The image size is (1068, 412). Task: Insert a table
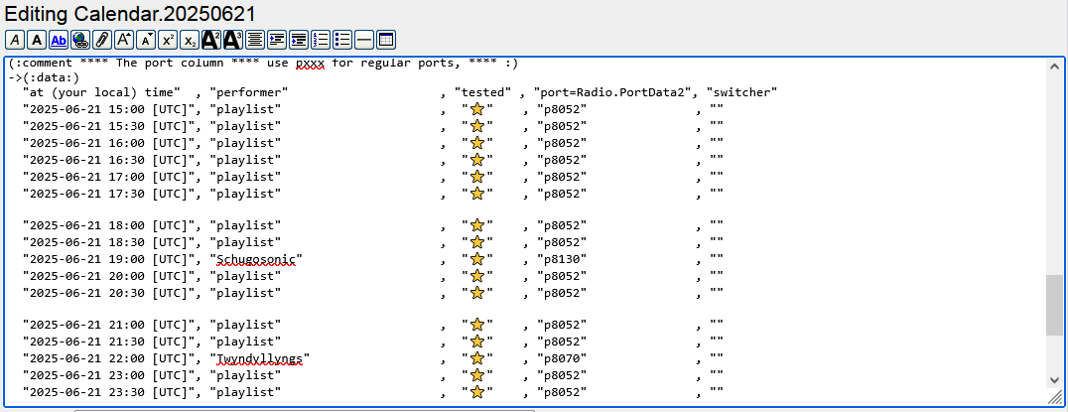point(386,40)
